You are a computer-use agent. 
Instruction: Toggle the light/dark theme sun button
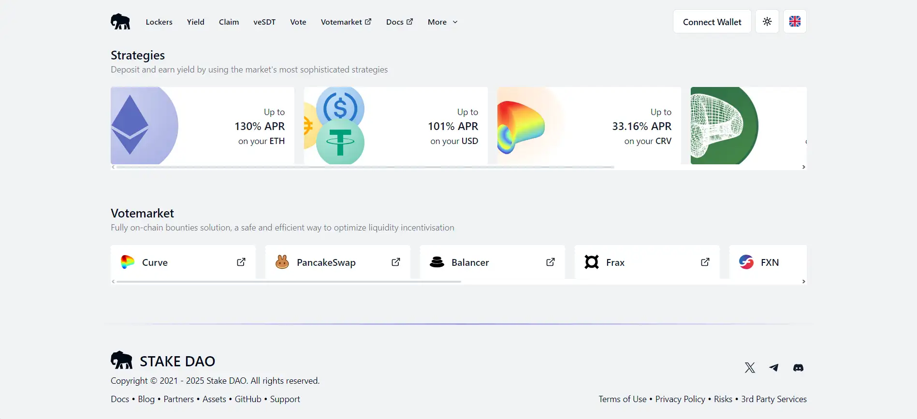click(767, 22)
